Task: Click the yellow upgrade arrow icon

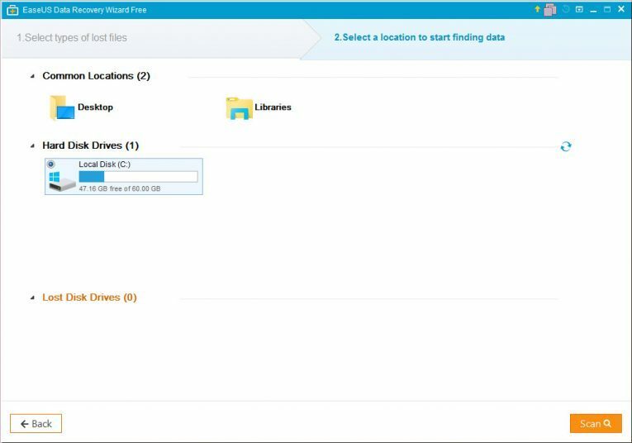Action: 537,9
